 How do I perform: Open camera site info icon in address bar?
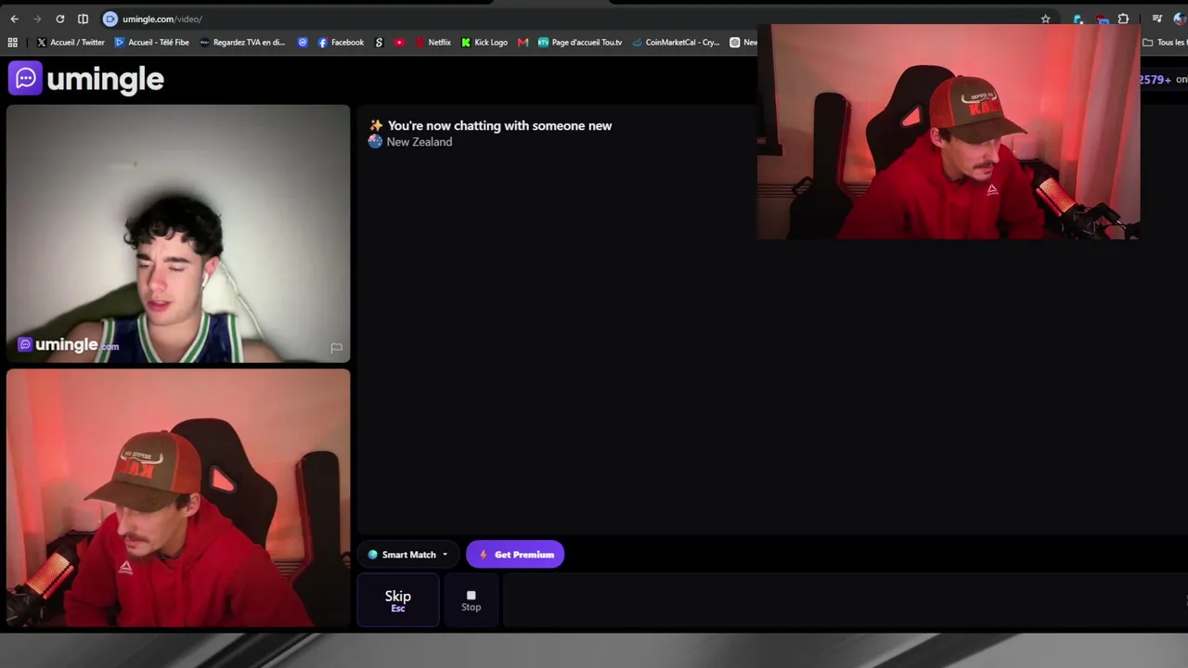[x=110, y=19]
